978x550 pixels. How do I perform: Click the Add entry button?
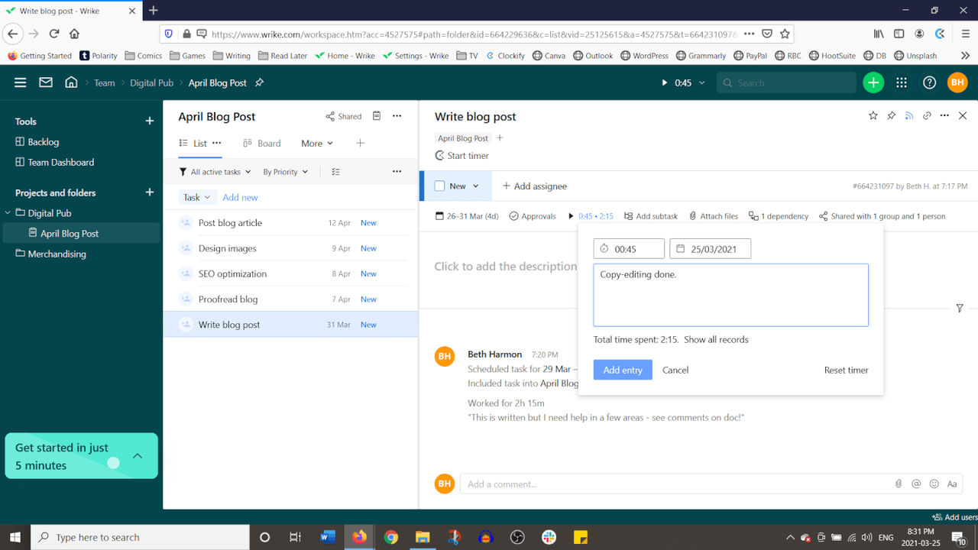point(623,370)
